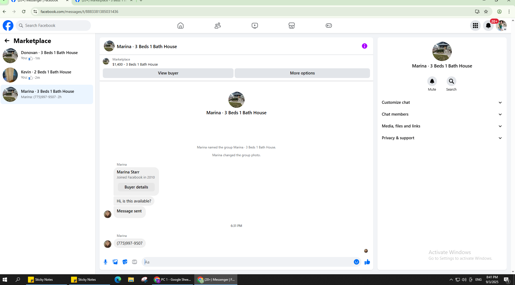Open Windows notification center
The height and width of the screenshot is (285, 515).
507,280
